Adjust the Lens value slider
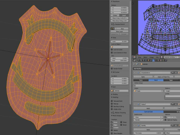180x135 pixels. [x=120, y=41]
